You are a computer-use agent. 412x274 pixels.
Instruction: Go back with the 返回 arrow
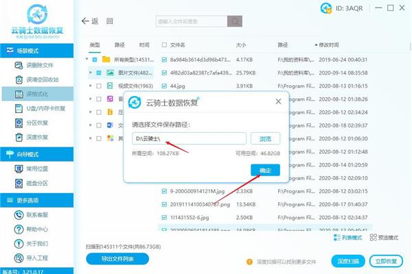pyautogui.click(x=85, y=21)
